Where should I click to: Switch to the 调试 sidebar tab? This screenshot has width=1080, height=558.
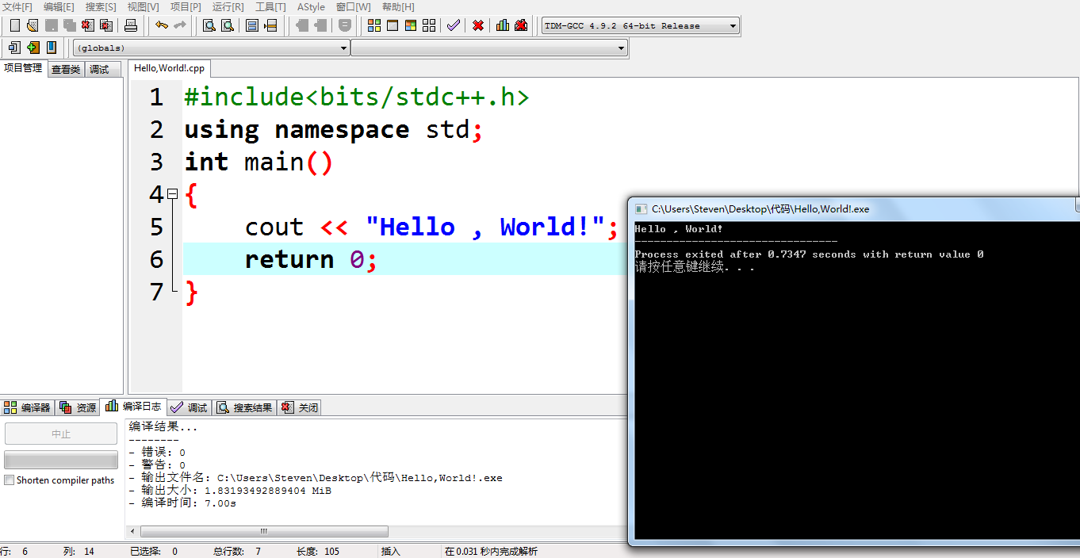[102, 70]
